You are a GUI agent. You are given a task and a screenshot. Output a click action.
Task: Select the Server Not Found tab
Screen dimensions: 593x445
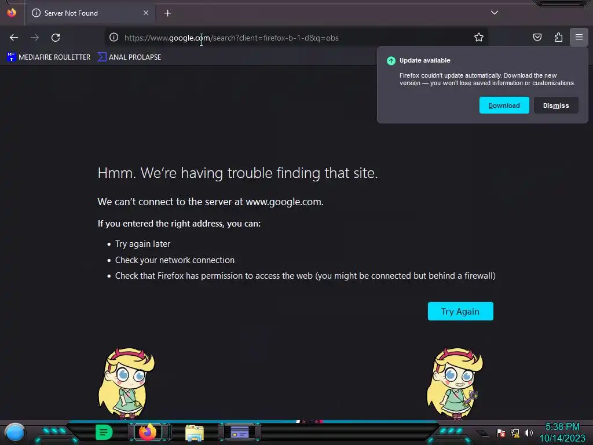pyautogui.click(x=91, y=13)
